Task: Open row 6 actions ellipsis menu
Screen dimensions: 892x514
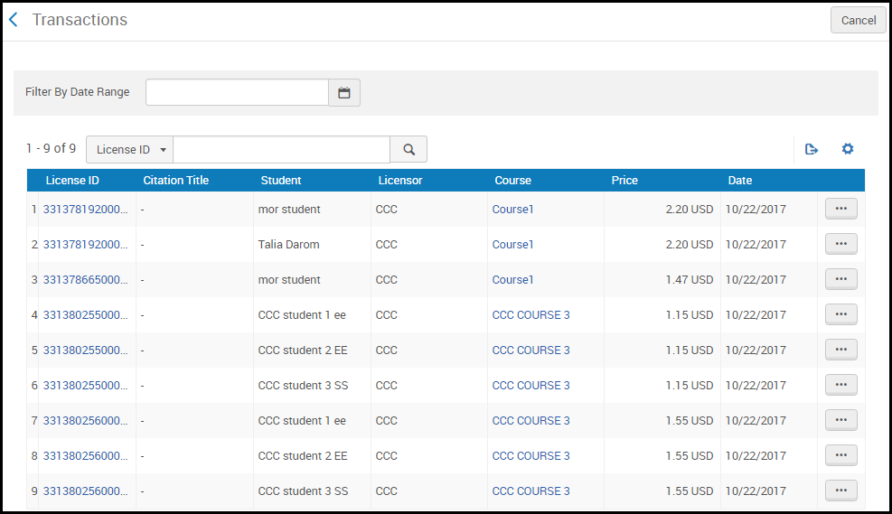Action: pos(841,385)
